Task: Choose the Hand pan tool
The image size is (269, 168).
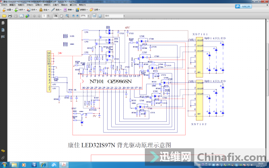Action: (x=61, y=16)
